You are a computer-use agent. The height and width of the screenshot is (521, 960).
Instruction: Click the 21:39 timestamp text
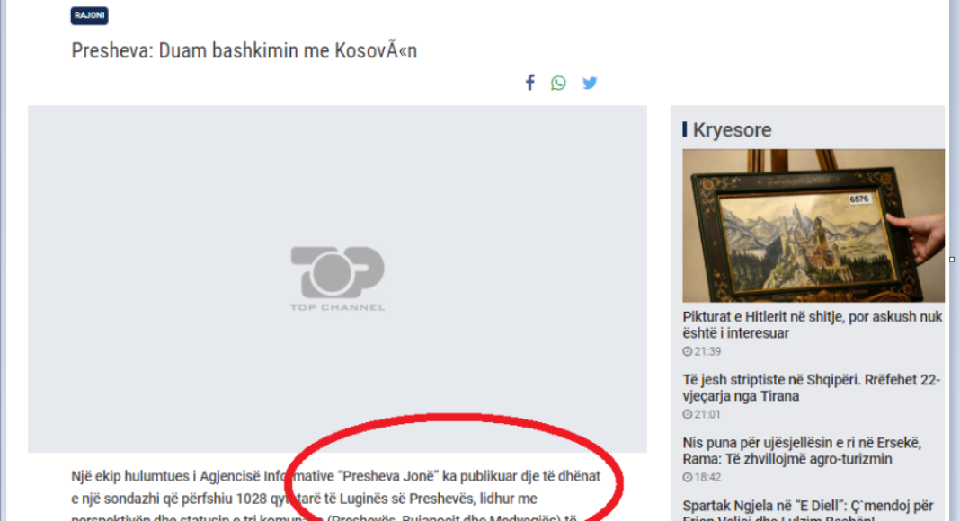click(x=707, y=351)
